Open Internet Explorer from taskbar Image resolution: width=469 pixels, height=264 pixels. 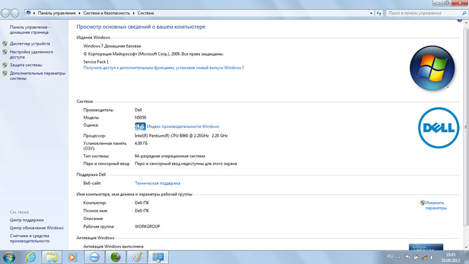tap(31, 257)
